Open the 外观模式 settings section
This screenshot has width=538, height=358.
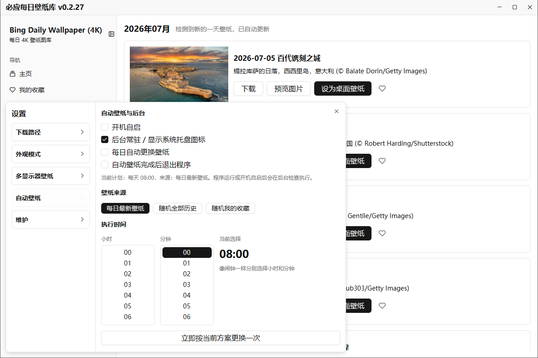51,154
